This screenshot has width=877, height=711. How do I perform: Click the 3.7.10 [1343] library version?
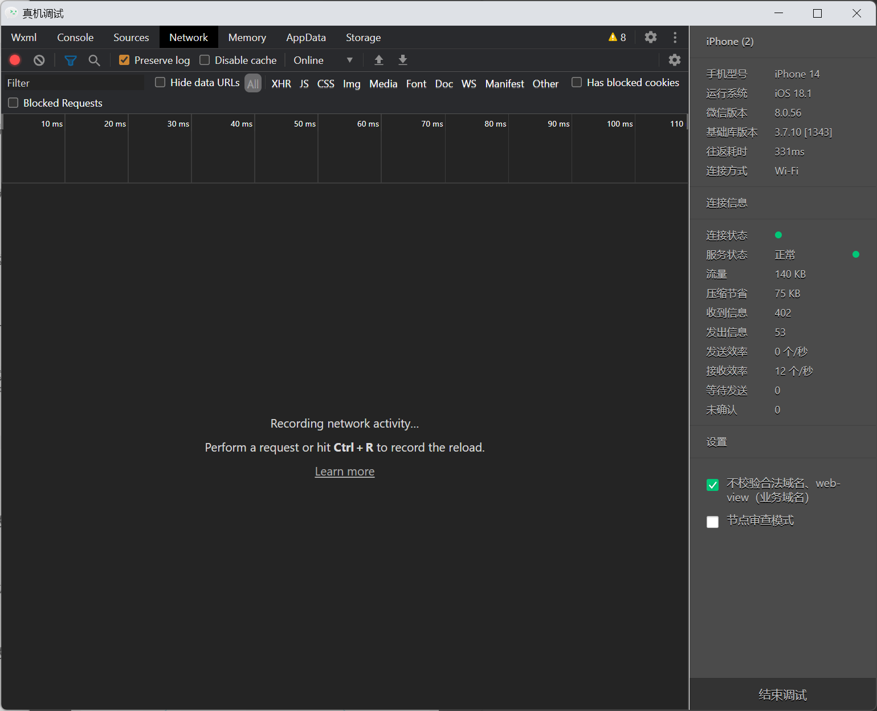coord(803,132)
